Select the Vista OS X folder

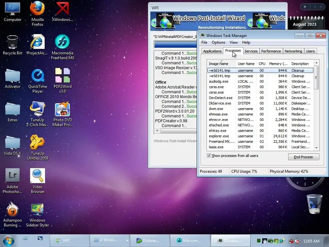(x=13, y=146)
